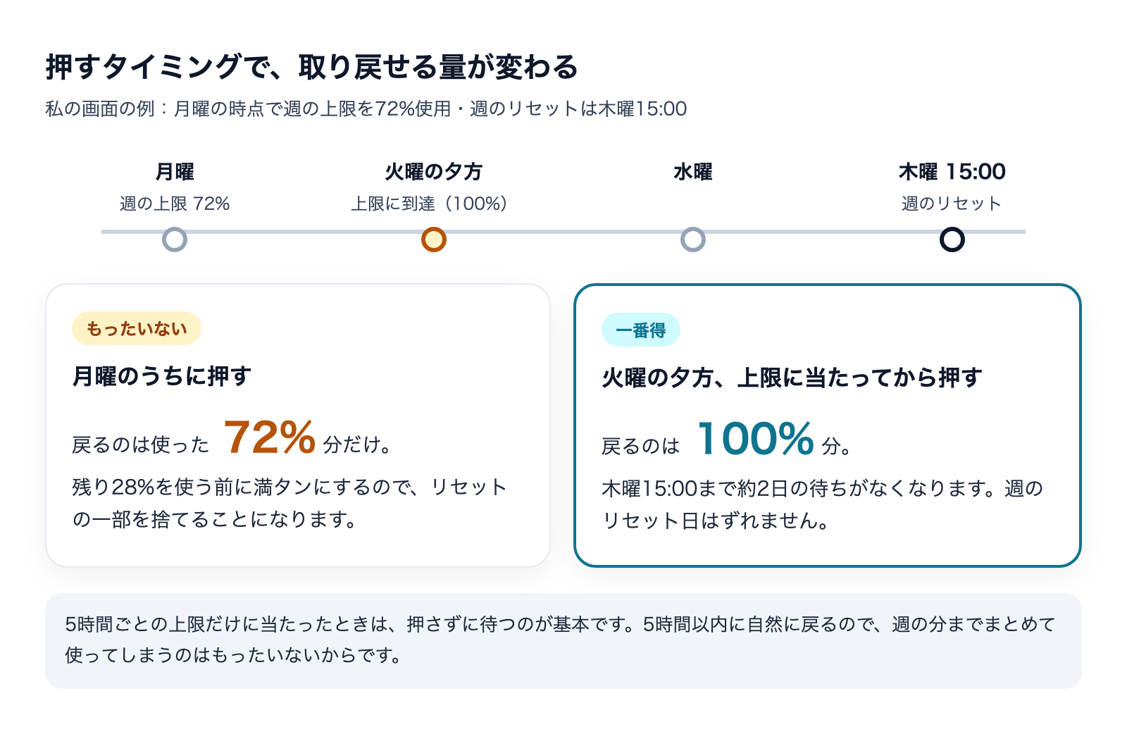Click the gray 5時間ごとの上限 note box
This screenshot has width=1127, height=734.
click(563, 640)
